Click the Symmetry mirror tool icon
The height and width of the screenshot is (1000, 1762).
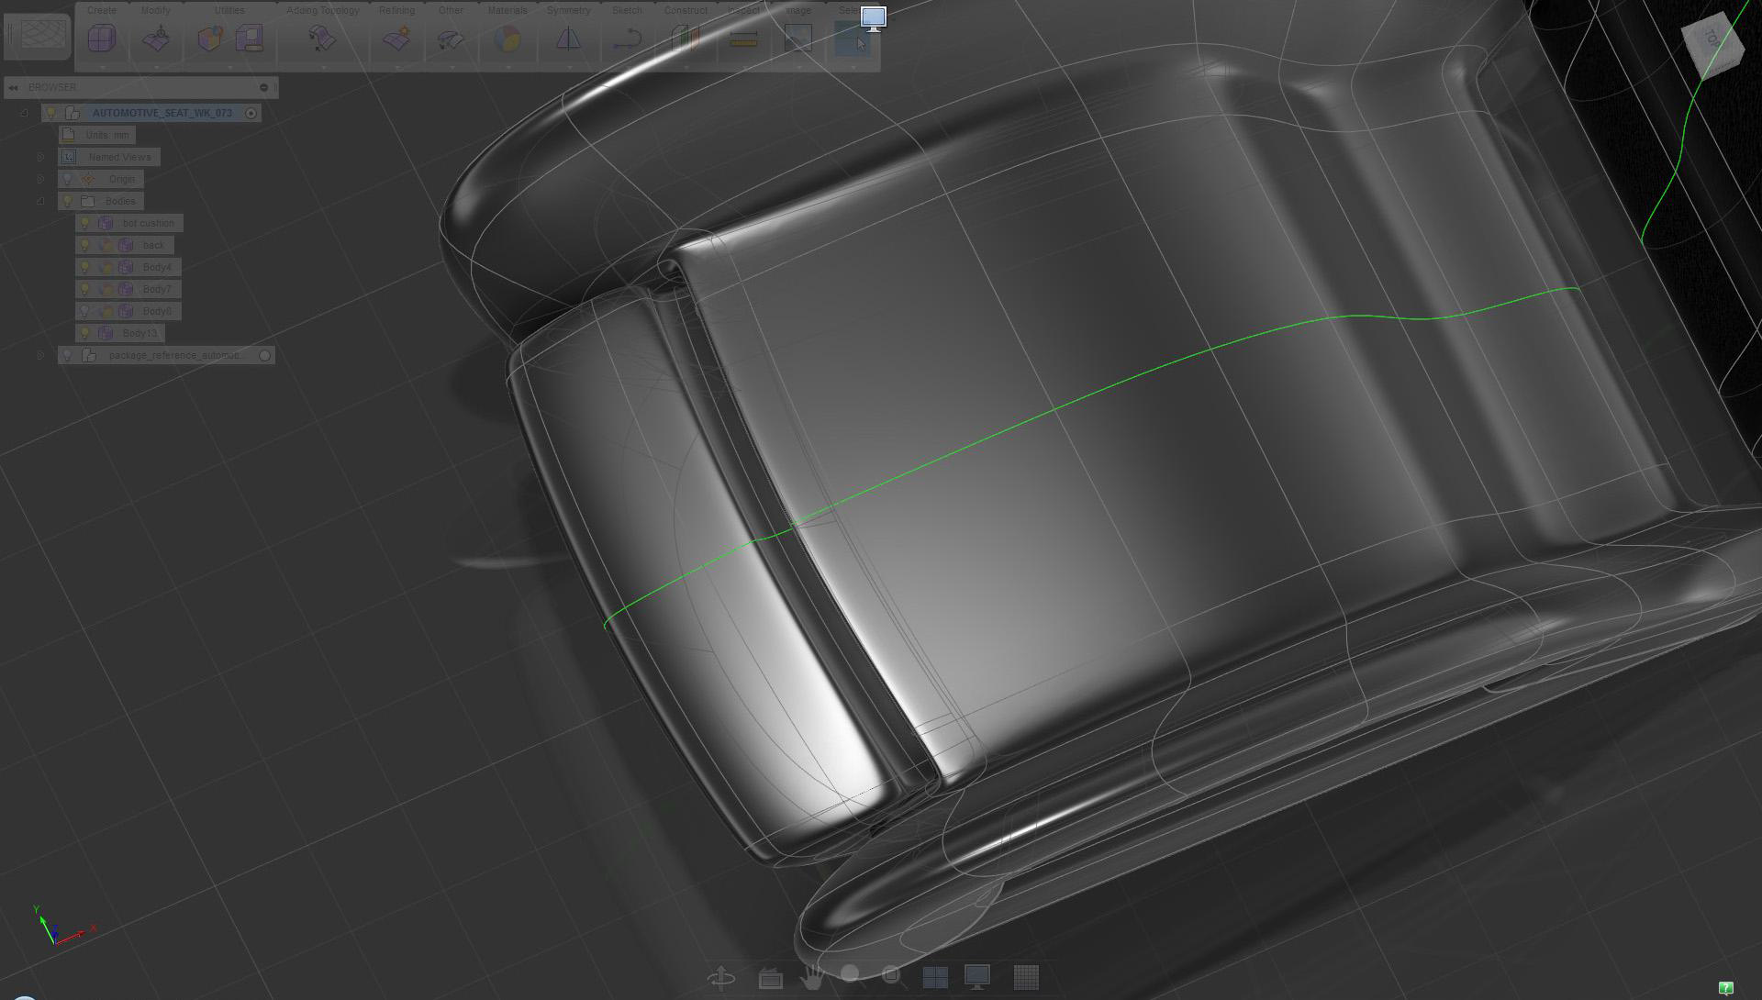(x=568, y=39)
